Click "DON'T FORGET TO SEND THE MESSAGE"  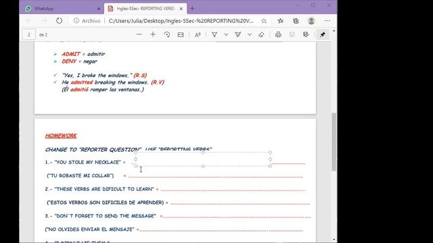pos(106,216)
